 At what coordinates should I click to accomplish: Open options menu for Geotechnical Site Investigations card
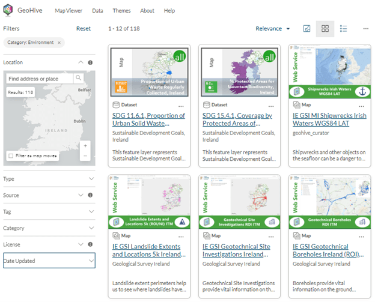click(x=271, y=237)
